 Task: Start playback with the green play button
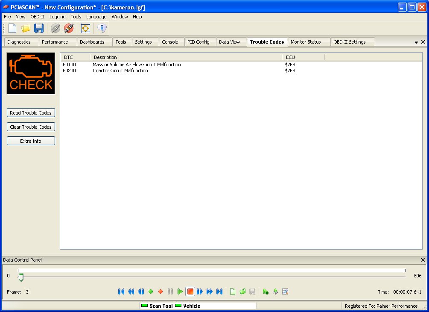(180, 291)
